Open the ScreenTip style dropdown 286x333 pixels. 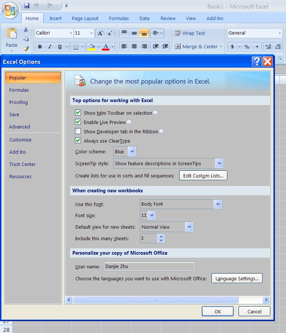(x=219, y=163)
